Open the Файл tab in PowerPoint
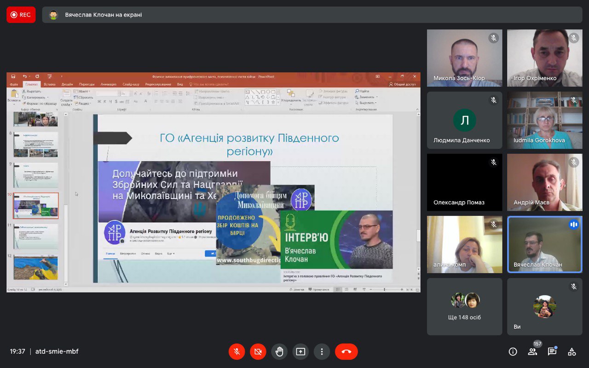The image size is (589, 368). click(14, 84)
